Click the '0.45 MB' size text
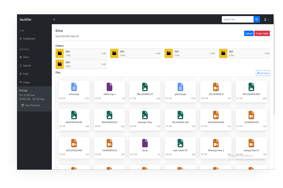Viewport: 283px width, 188px height. point(169,155)
